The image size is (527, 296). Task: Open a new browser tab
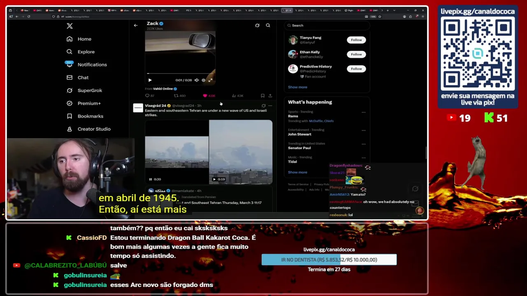pyautogui.click(x=387, y=10)
